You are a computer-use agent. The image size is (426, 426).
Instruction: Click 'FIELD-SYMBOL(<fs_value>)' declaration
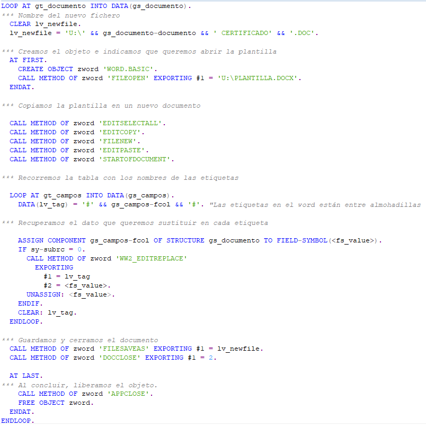(x=327, y=240)
